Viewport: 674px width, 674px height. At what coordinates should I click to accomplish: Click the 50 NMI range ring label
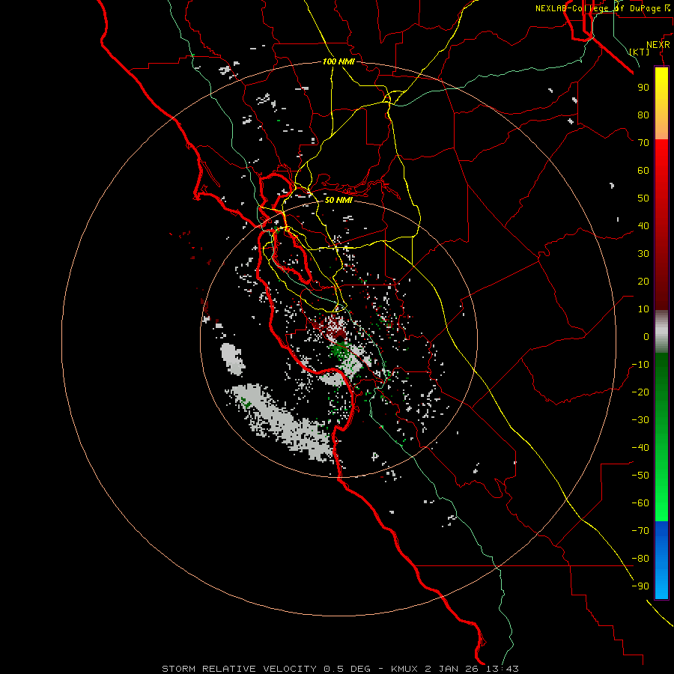338,200
